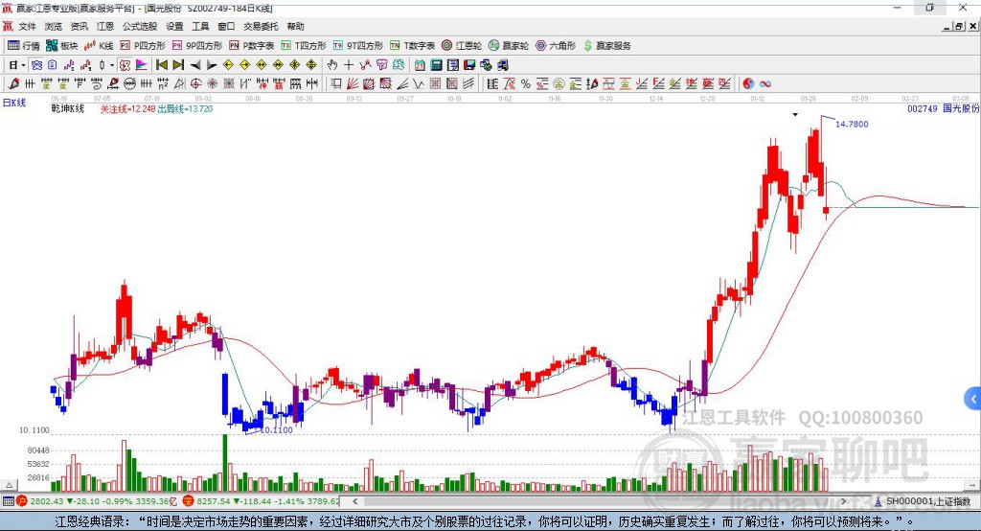
Task: Open the 9P四方形 tool
Action: [x=197, y=46]
